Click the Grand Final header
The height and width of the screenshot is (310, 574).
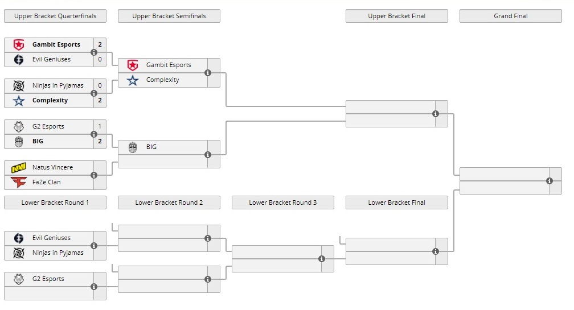(x=511, y=16)
